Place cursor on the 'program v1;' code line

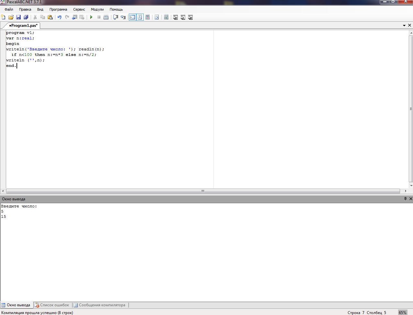20,33
